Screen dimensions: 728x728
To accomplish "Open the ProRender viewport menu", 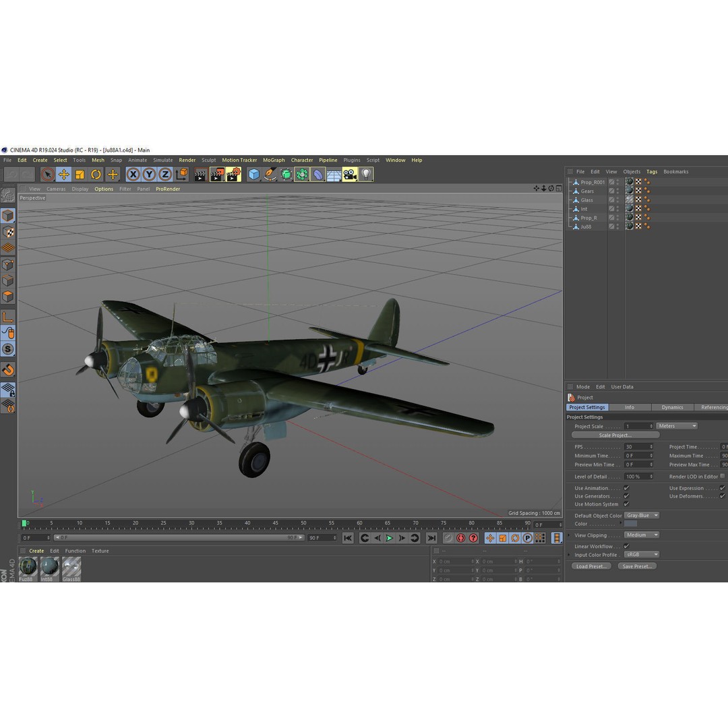I will pos(168,189).
